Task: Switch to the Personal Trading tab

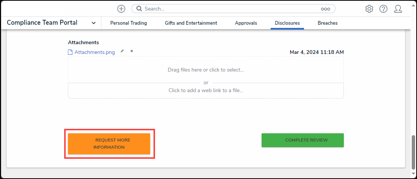Action: (128, 23)
